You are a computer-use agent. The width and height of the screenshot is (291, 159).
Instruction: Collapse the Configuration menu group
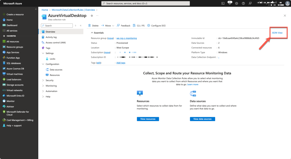tap(43, 64)
